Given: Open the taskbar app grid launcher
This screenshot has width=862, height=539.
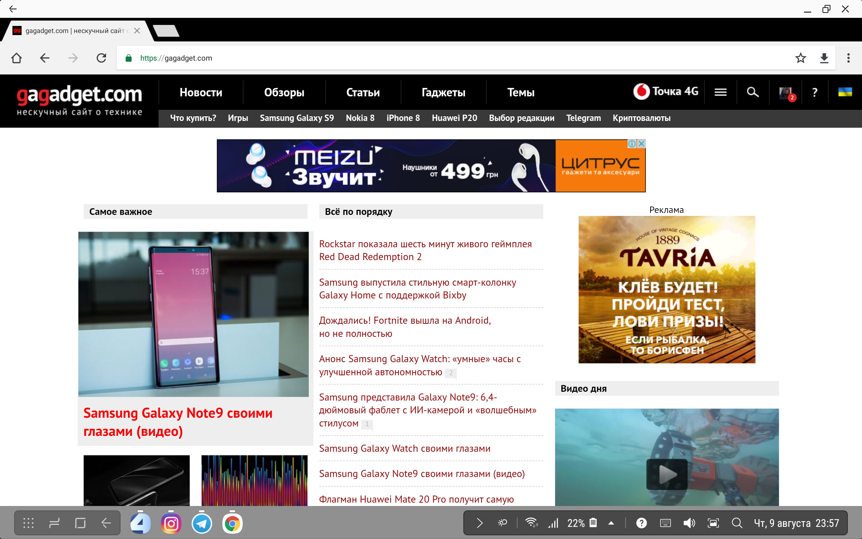Looking at the screenshot, I should (x=29, y=523).
